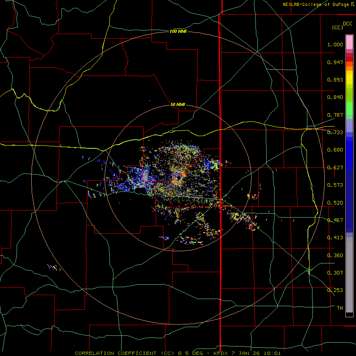This screenshot has height=356, width=356.
Task: Click the gray lower color bar segment
Action: click(349, 275)
